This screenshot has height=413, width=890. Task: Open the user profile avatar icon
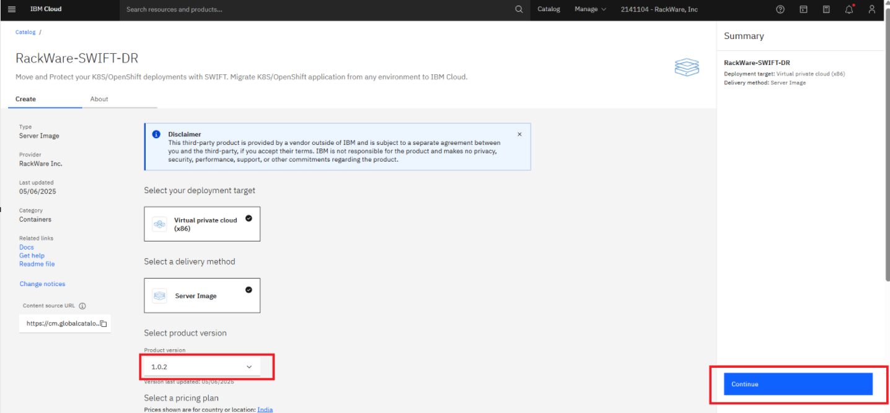point(872,9)
